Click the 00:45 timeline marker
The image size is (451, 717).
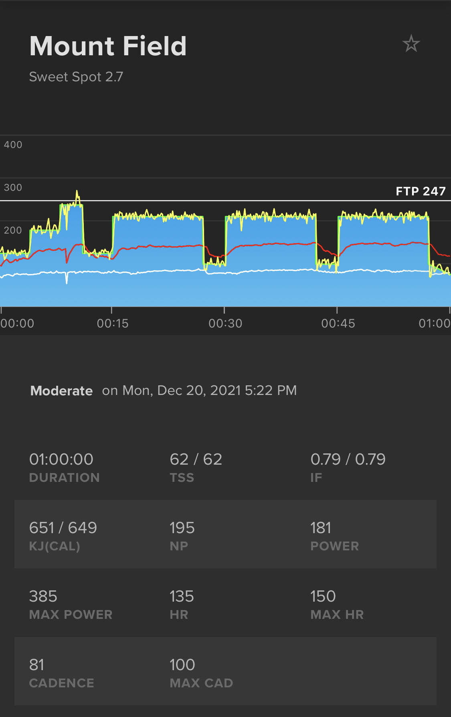click(x=338, y=323)
